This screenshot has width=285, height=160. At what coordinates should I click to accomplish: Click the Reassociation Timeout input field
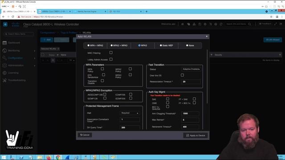191,82
